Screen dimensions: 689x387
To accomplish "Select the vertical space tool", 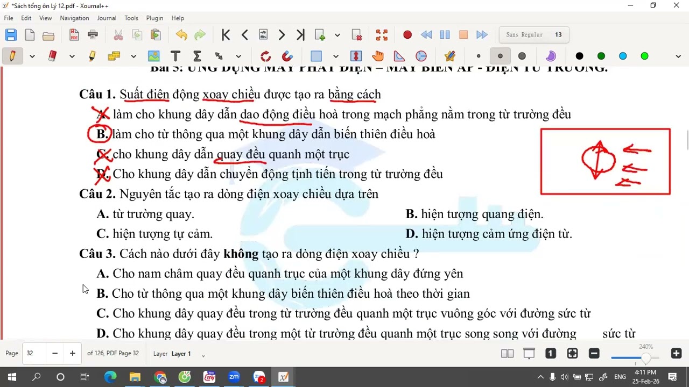I will (x=356, y=56).
